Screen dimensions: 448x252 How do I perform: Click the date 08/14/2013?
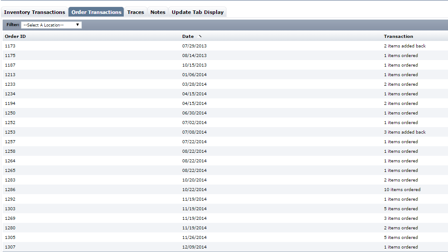point(194,55)
